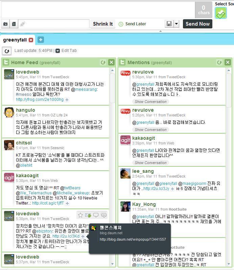The height and width of the screenshot is (270, 234).
Task: Open chitsol profile avatar
Action: (x=9, y=145)
